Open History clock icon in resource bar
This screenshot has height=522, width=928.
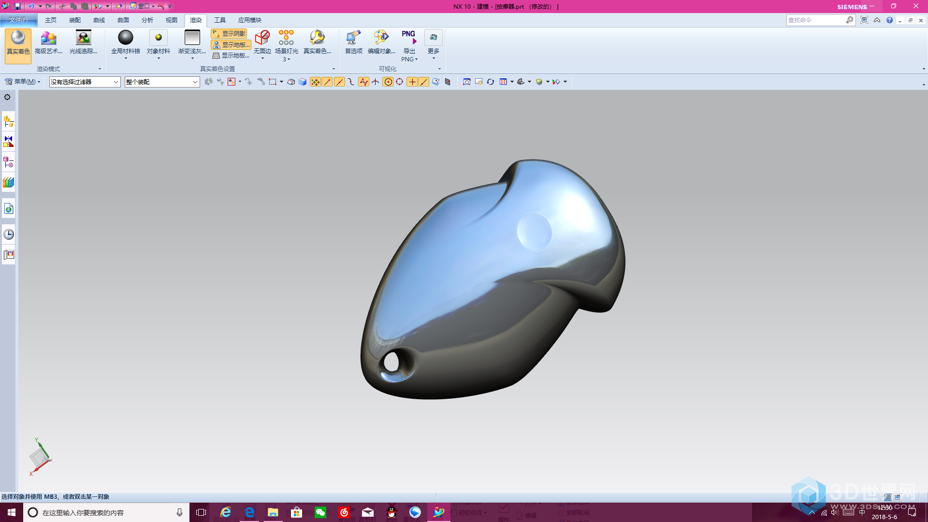(9, 234)
